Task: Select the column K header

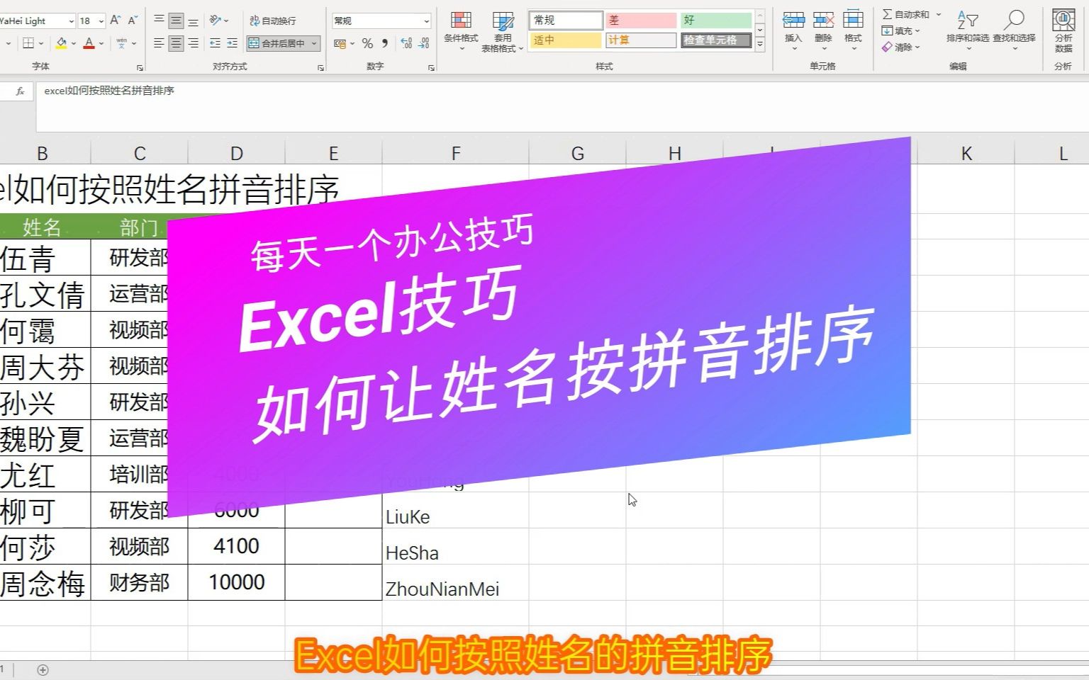Action: [x=966, y=153]
